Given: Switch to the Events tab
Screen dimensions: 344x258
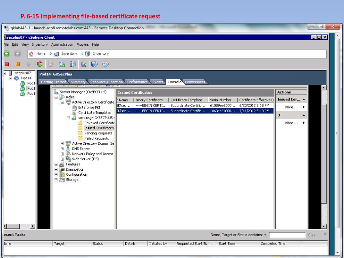Looking at the screenshot, I should [x=158, y=82].
